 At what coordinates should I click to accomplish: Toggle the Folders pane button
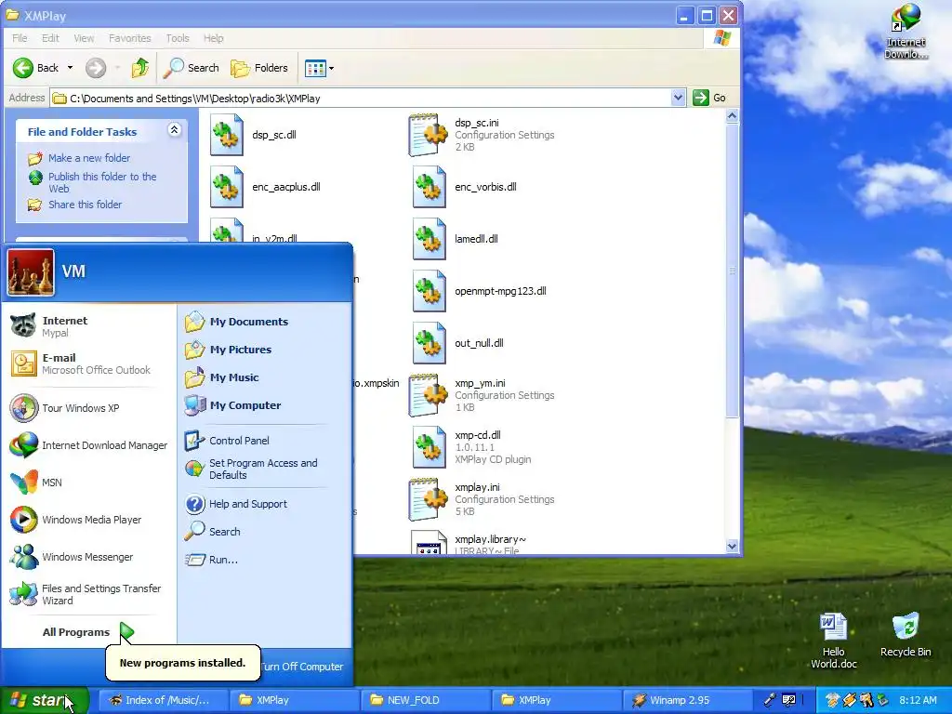click(x=259, y=68)
